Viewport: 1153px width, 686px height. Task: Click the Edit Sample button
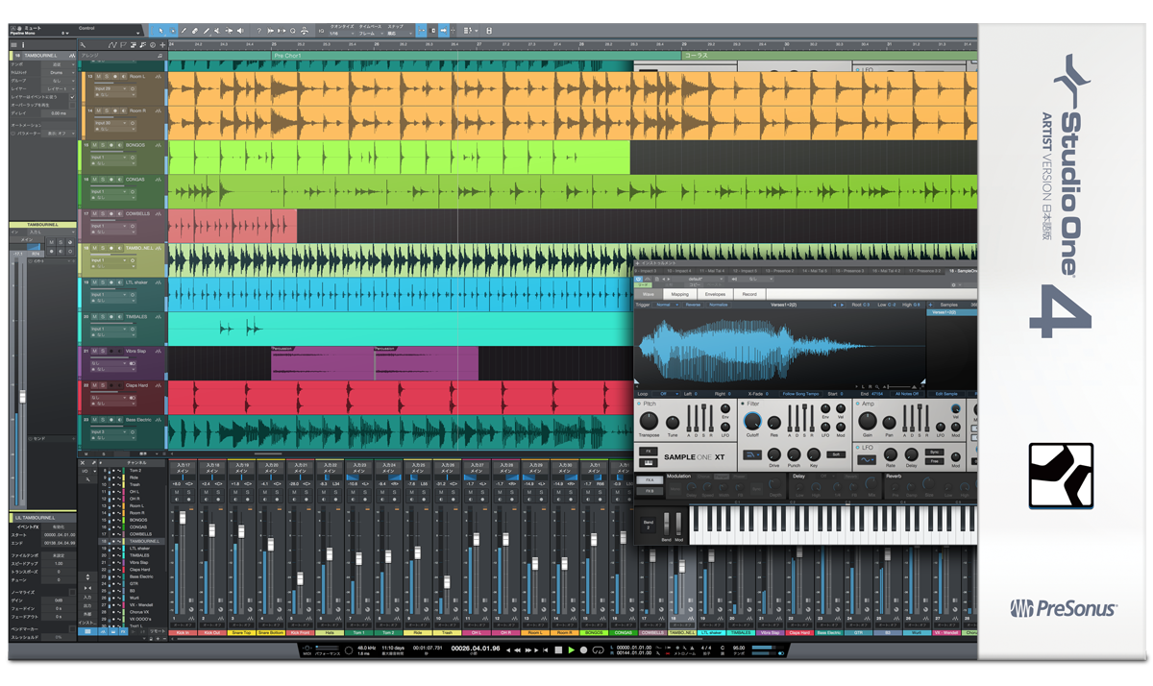pos(946,394)
